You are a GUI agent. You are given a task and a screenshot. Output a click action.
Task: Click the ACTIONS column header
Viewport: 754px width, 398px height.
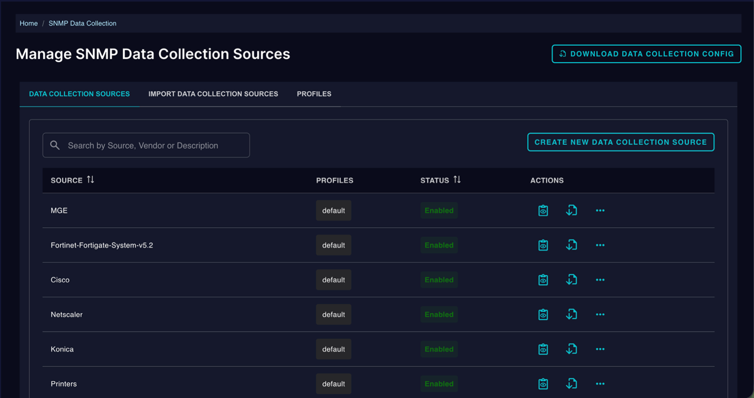pyautogui.click(x=547, y=181)
